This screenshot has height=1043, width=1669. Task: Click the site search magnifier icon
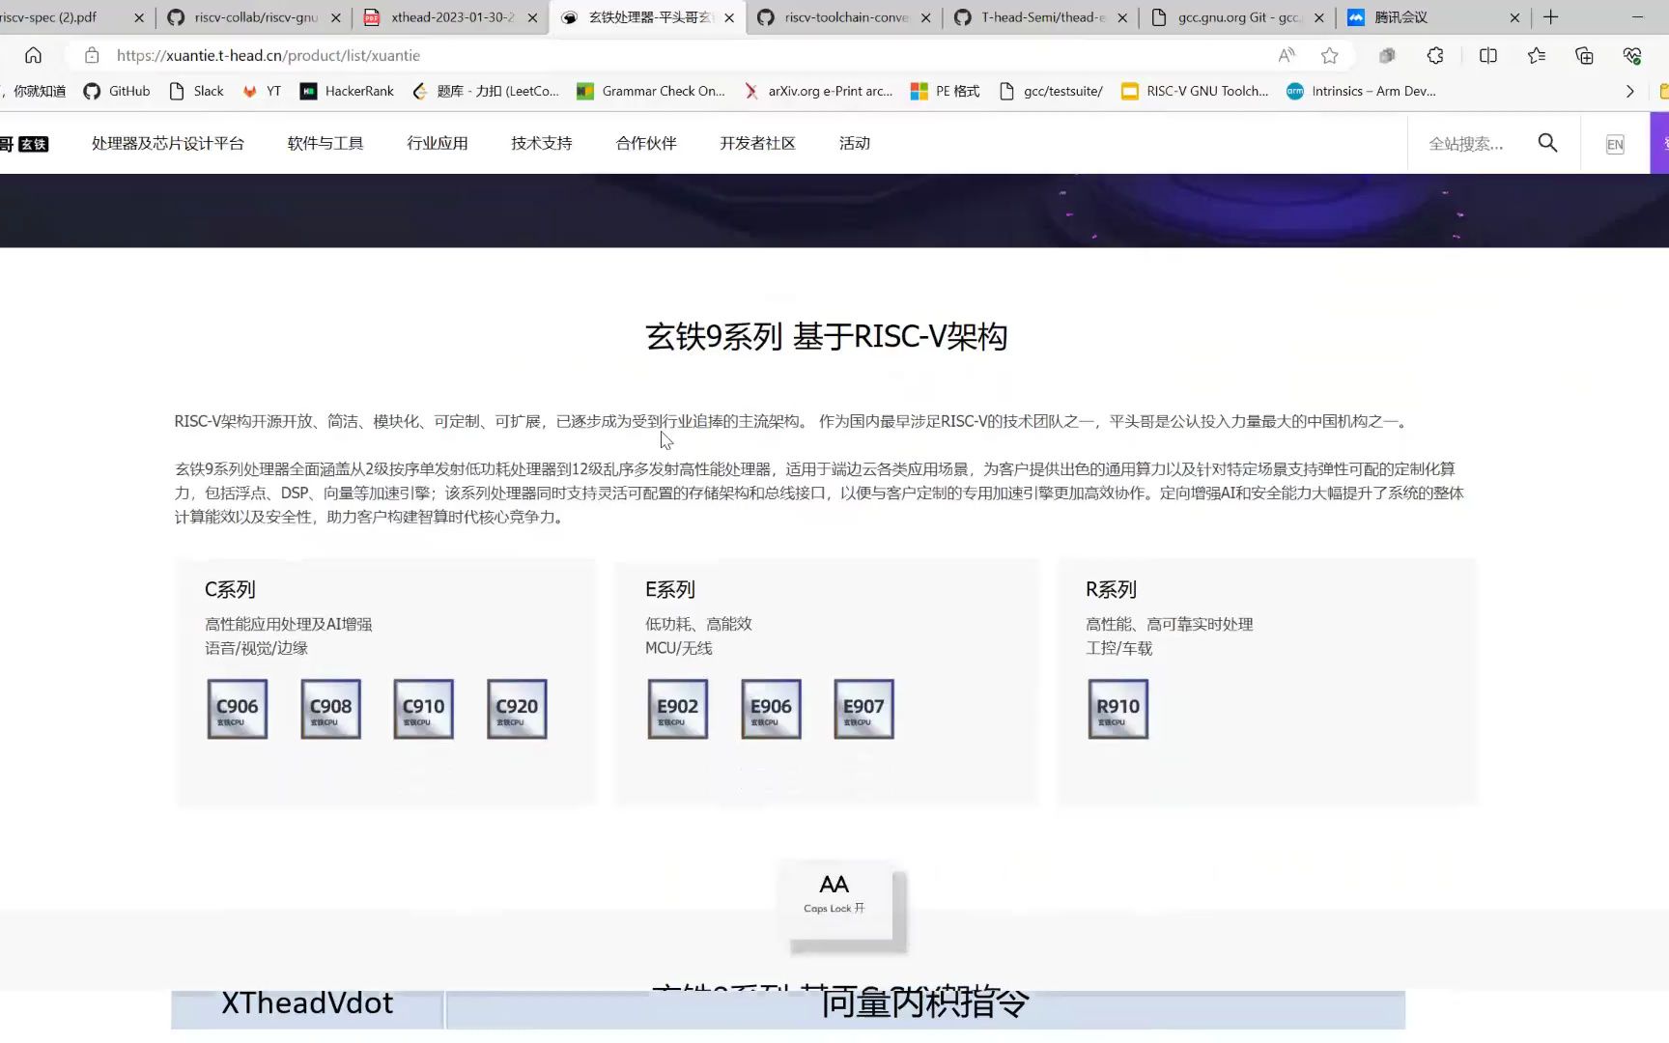pyautogui.click(x=1547, y=143)
